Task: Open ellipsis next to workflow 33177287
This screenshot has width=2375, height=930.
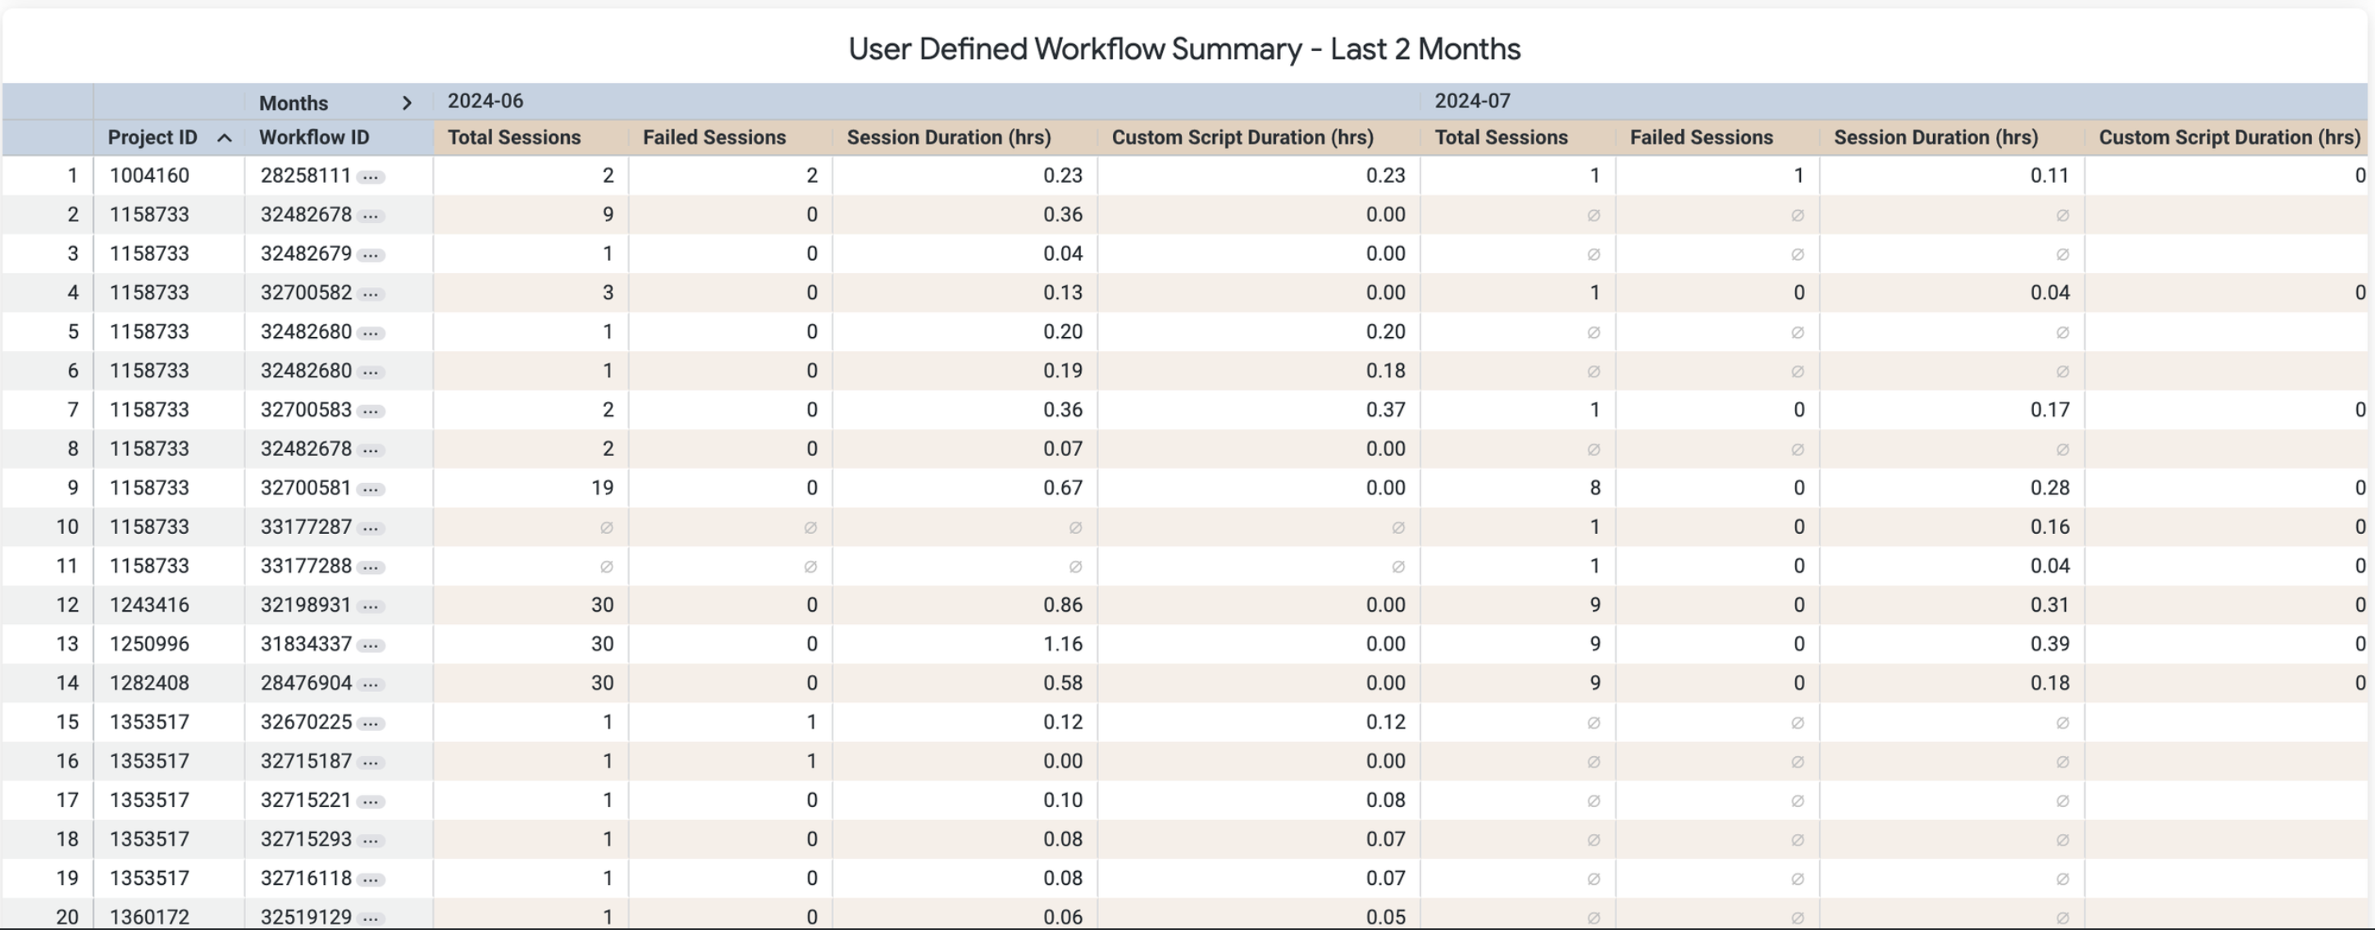Action: tap(371, 528)
